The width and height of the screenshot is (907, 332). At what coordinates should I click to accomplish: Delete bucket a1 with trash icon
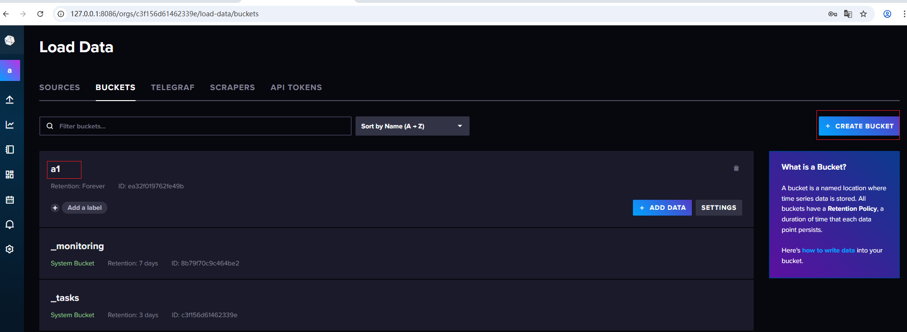tap(736, 168)
